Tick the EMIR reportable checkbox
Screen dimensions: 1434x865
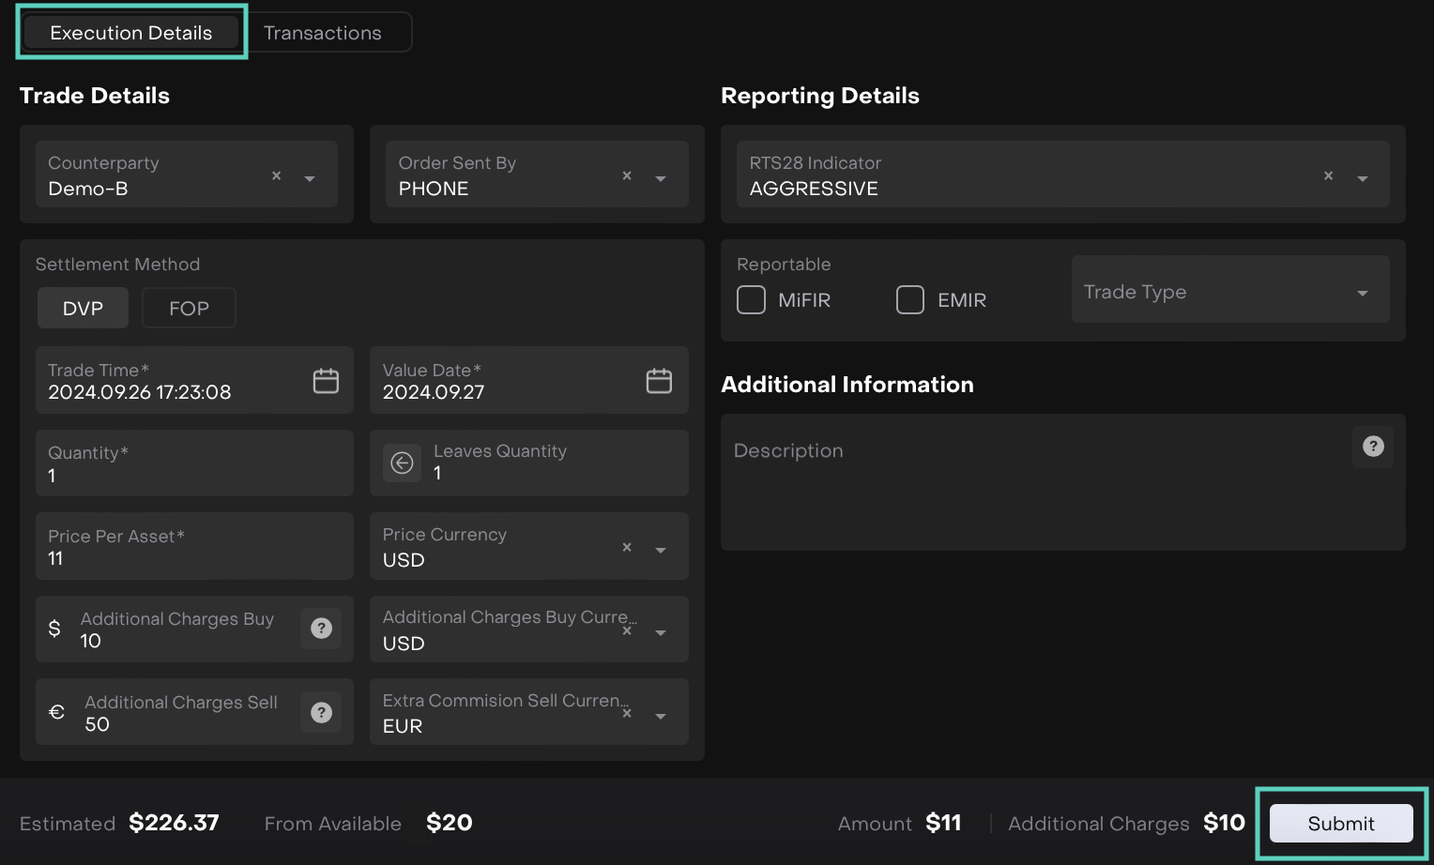click(x=910, y=300)
